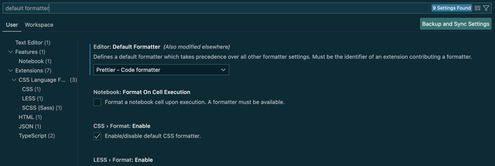Image resolution: width=495 pixels, height=166 pixels.
Task: Uncheck the CSS Format Enable checkbox
Action: pyautogui.click(x=97, y=136)
